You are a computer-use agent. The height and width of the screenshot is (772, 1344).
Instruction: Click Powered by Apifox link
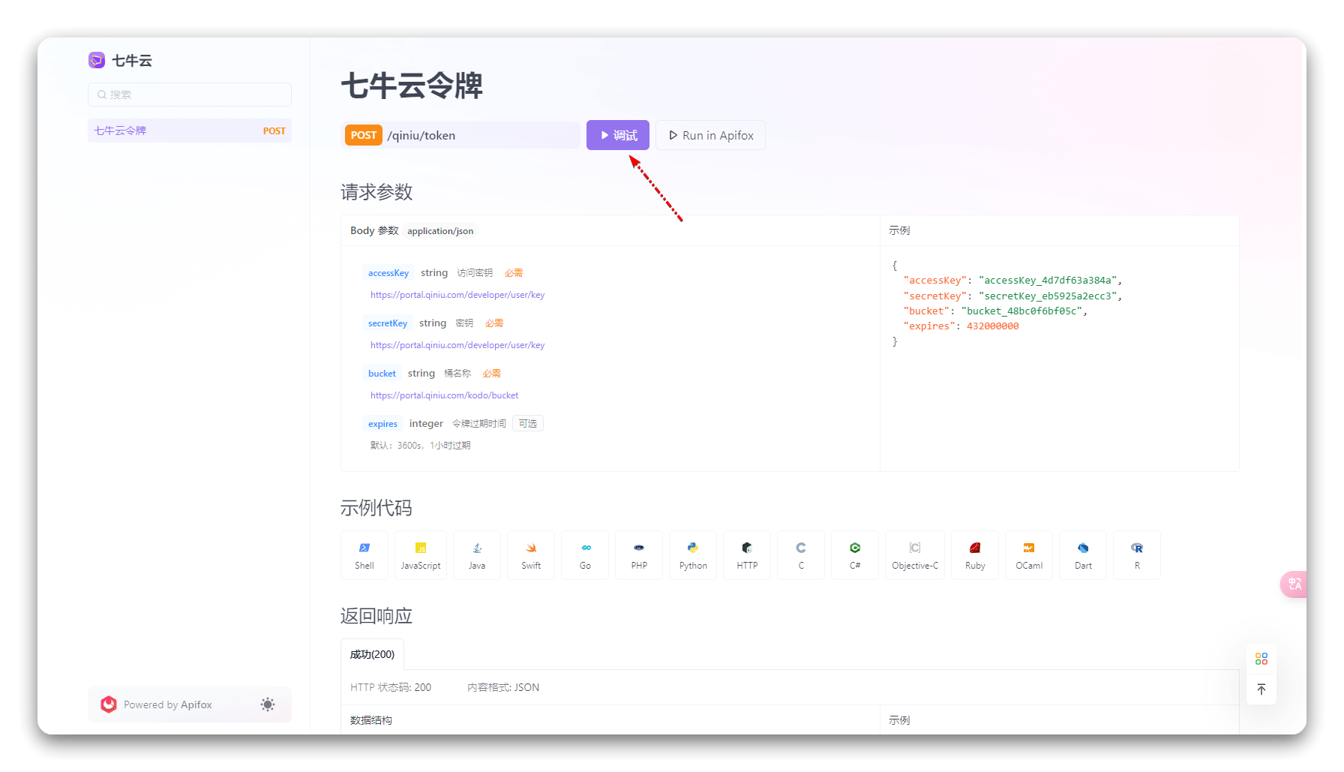pyautogui.click(x=168, y=704)
